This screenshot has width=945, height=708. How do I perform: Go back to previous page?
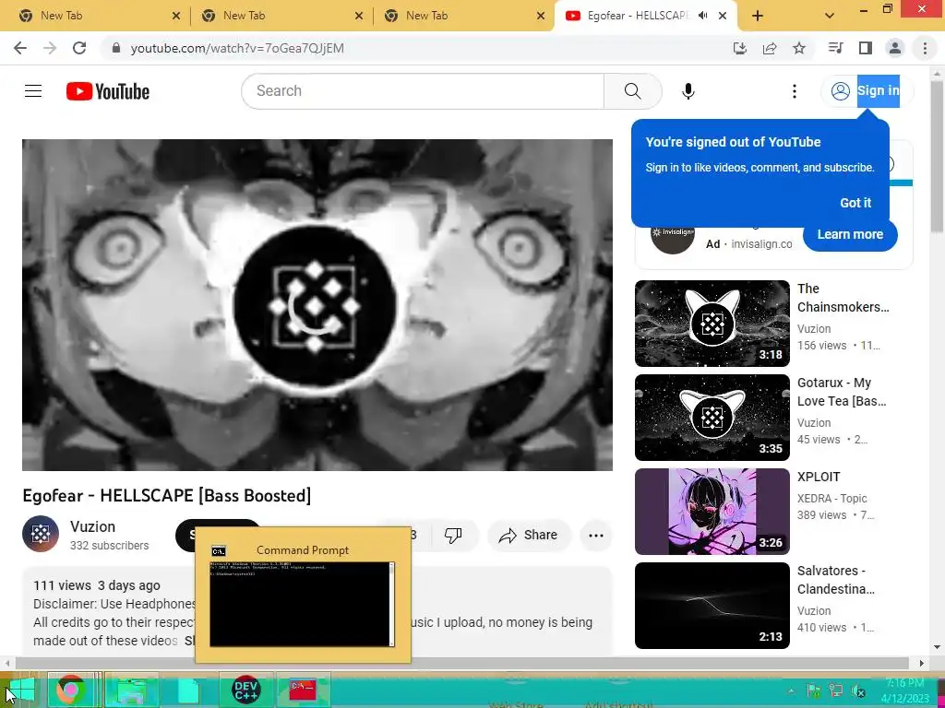pyautogui.click(x=20, y=48)
